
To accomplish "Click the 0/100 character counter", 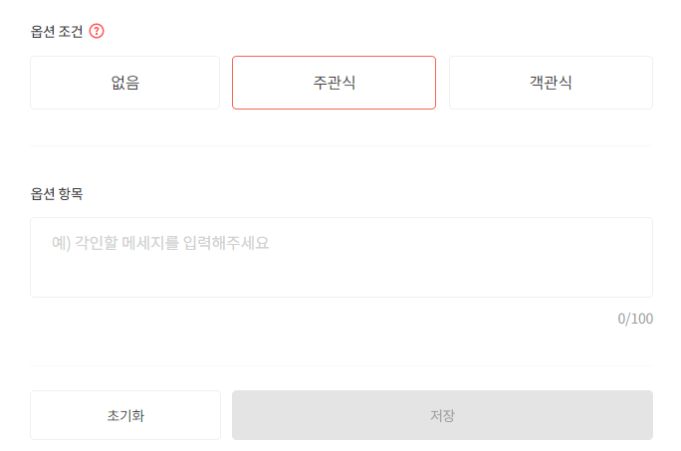I will point(635,320).
